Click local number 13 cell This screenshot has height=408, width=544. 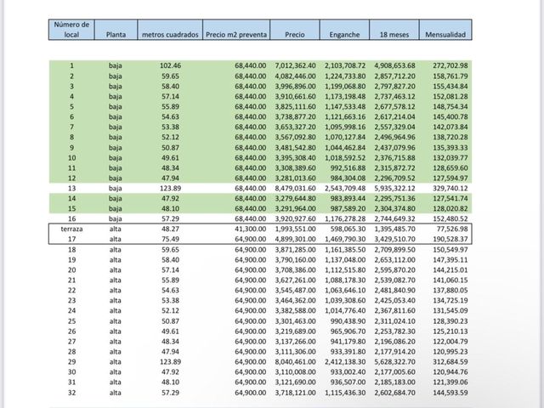(x=71, y=189)
